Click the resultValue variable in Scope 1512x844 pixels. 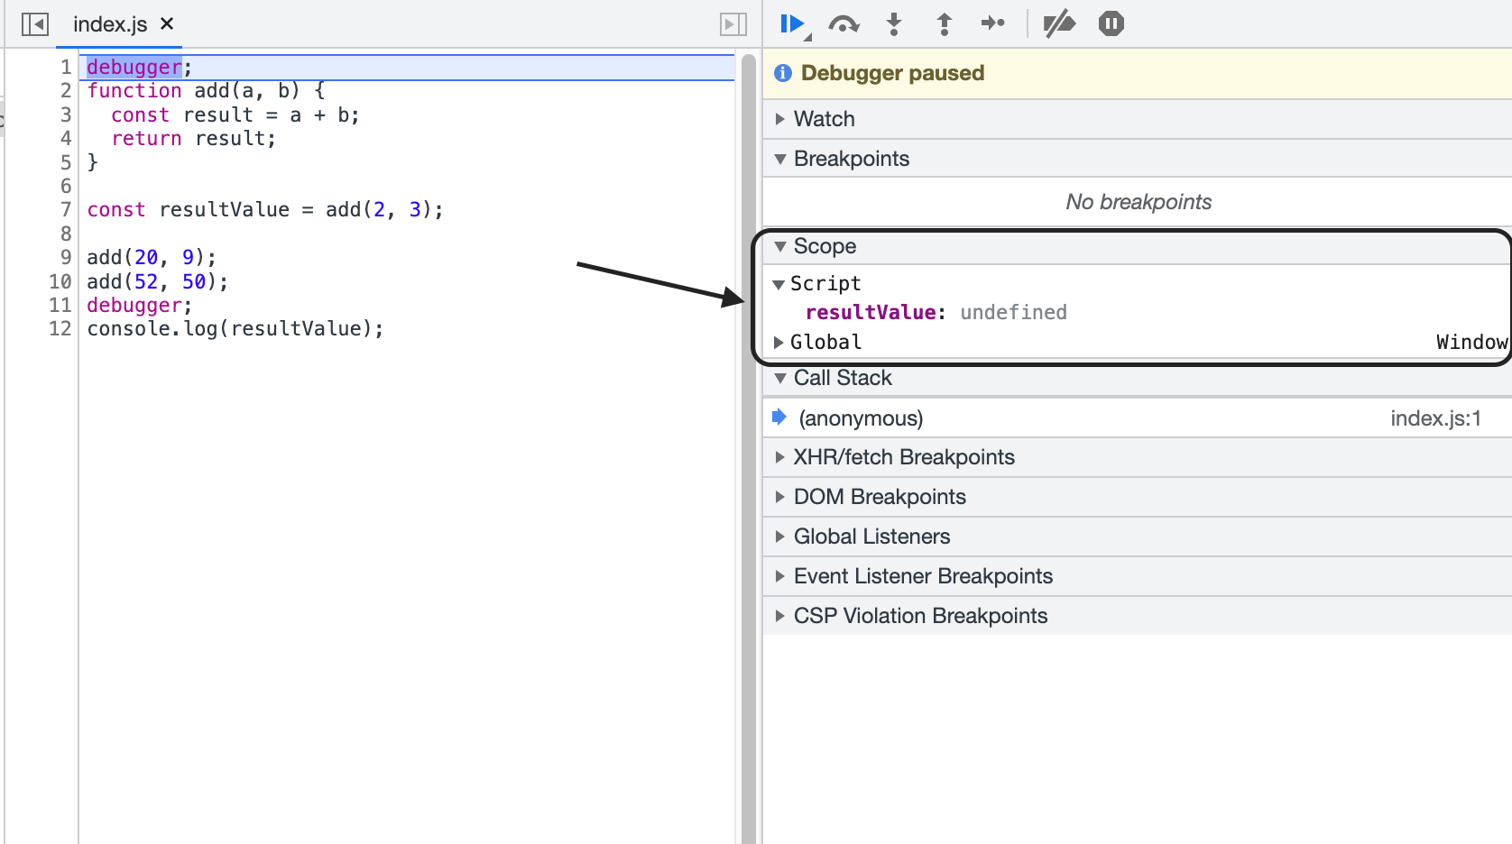click(x=871, y=312)
